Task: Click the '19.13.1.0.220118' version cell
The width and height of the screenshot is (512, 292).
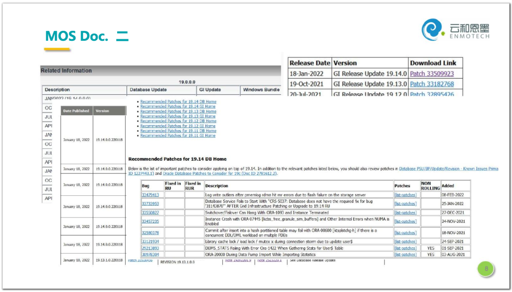Action: coord(109,260)
